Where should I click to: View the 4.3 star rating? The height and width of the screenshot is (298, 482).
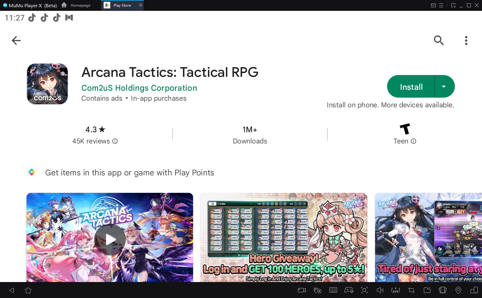[x=95, y=130]
